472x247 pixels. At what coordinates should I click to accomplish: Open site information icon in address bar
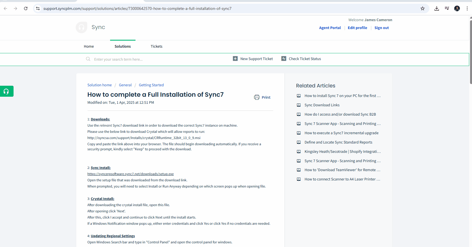(38, 8)
